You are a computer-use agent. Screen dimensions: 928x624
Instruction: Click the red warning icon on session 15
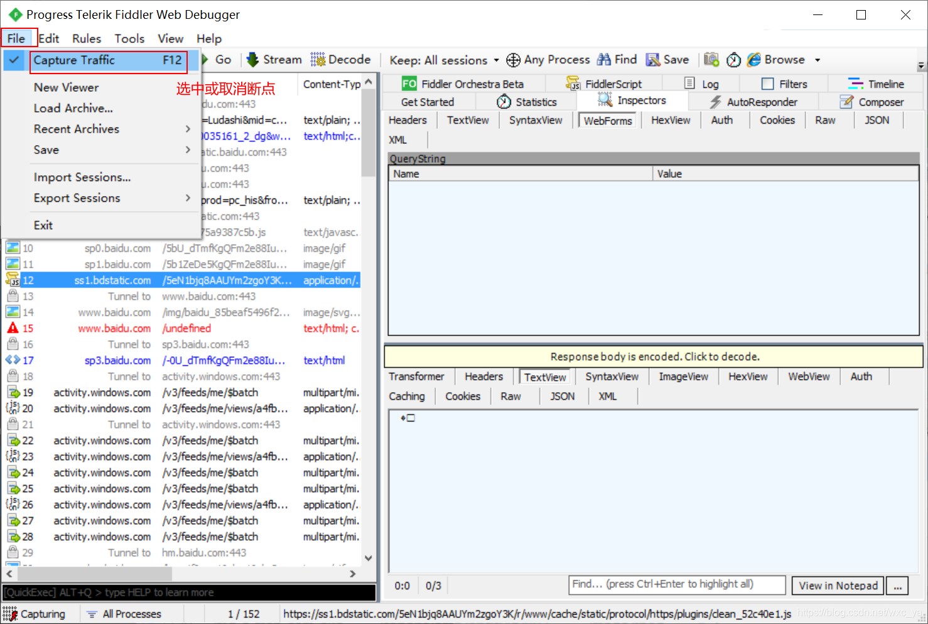coord(13,328)
